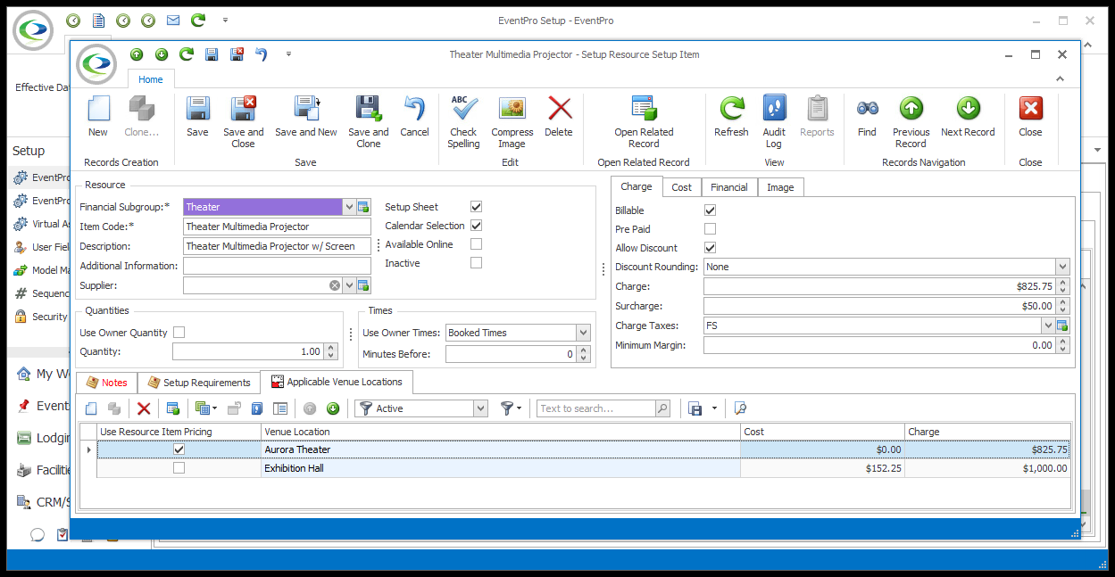Click the Charge column header in grid
The height and width of the screenshot is (577, 1115).
coord(987,432)
